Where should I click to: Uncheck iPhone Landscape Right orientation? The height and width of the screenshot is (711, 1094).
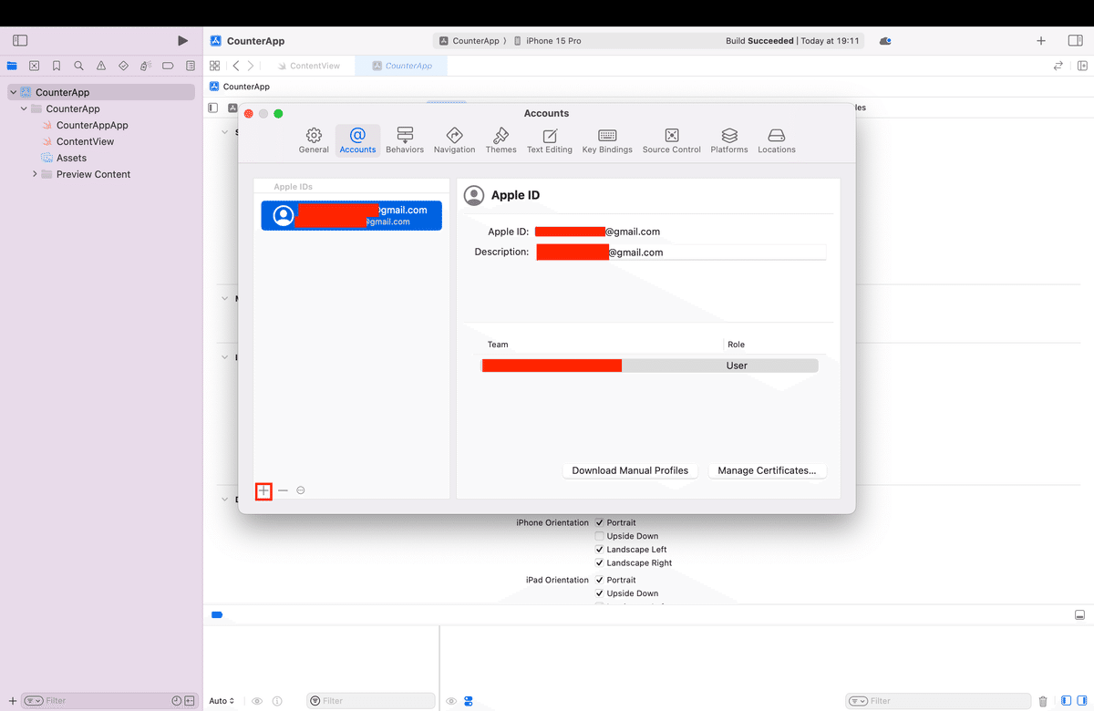tap(600, 563)
